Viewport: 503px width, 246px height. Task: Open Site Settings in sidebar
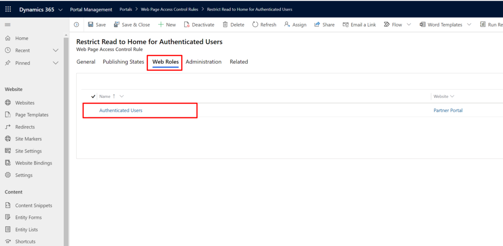coord(28,151)
